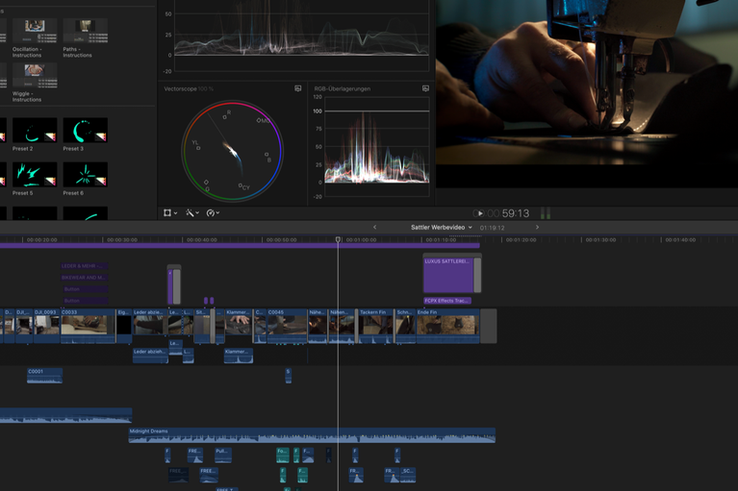Open the Vectorscope settings icon
The image size is (738, 491).
[298, 88]
